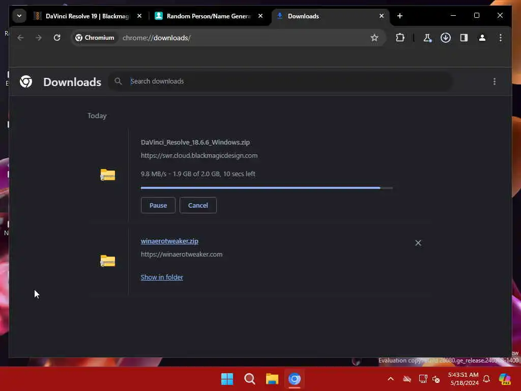This screenshot has width=521, height=391.
Task: Go back with the browser back arrow
Action: [x=20, y=38]
